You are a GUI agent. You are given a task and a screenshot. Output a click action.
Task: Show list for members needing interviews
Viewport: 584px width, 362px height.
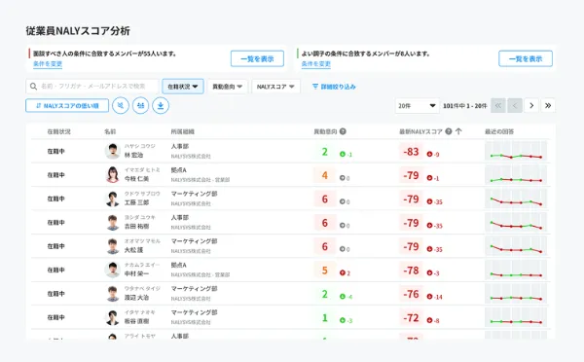[x=257, y=58]
